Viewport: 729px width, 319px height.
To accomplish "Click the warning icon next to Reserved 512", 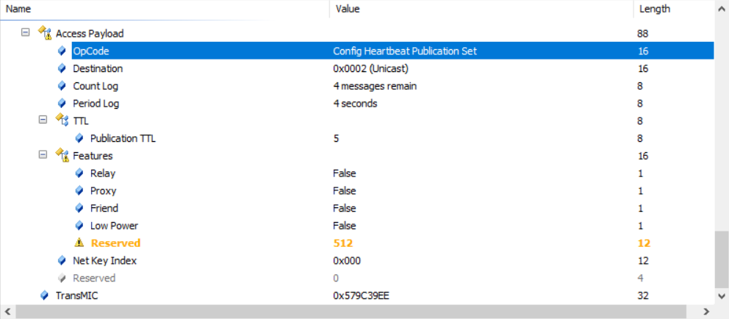I will [79, 243].
